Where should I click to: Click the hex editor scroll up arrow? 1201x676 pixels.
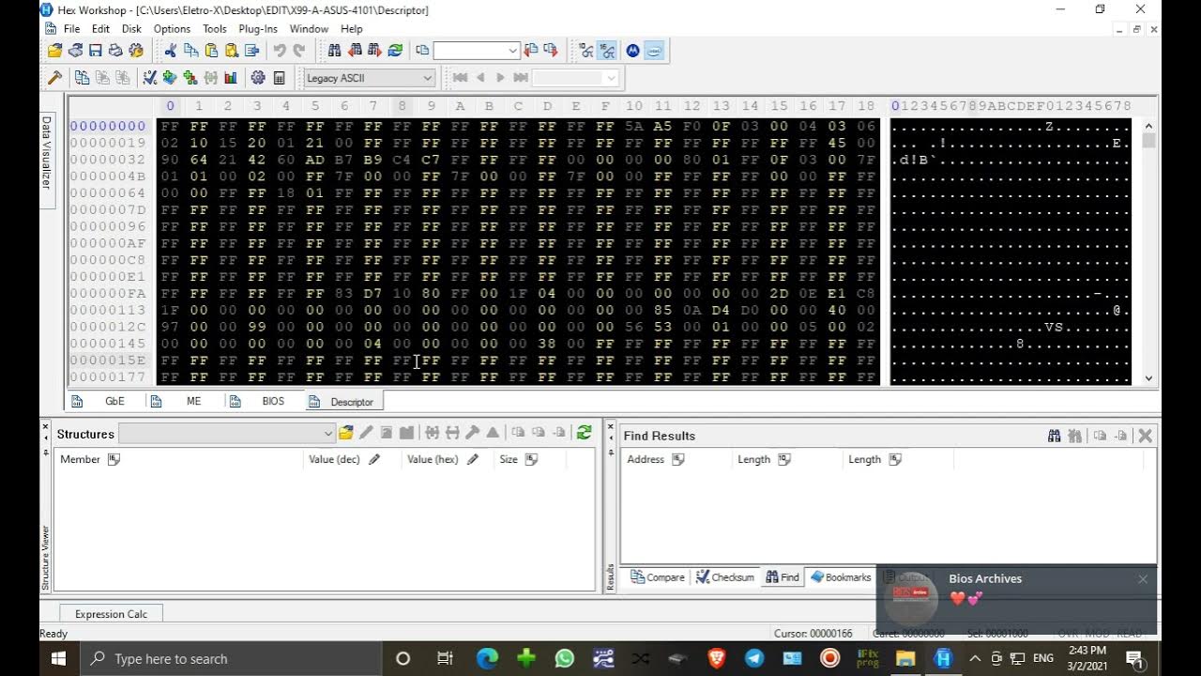click(x=1149, y=126)
